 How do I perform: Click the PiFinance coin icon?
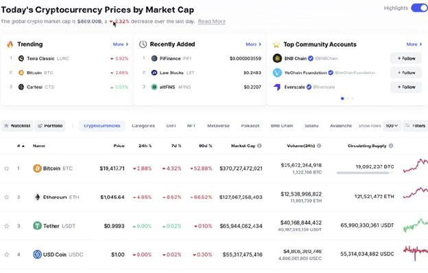tap(154, 59)
